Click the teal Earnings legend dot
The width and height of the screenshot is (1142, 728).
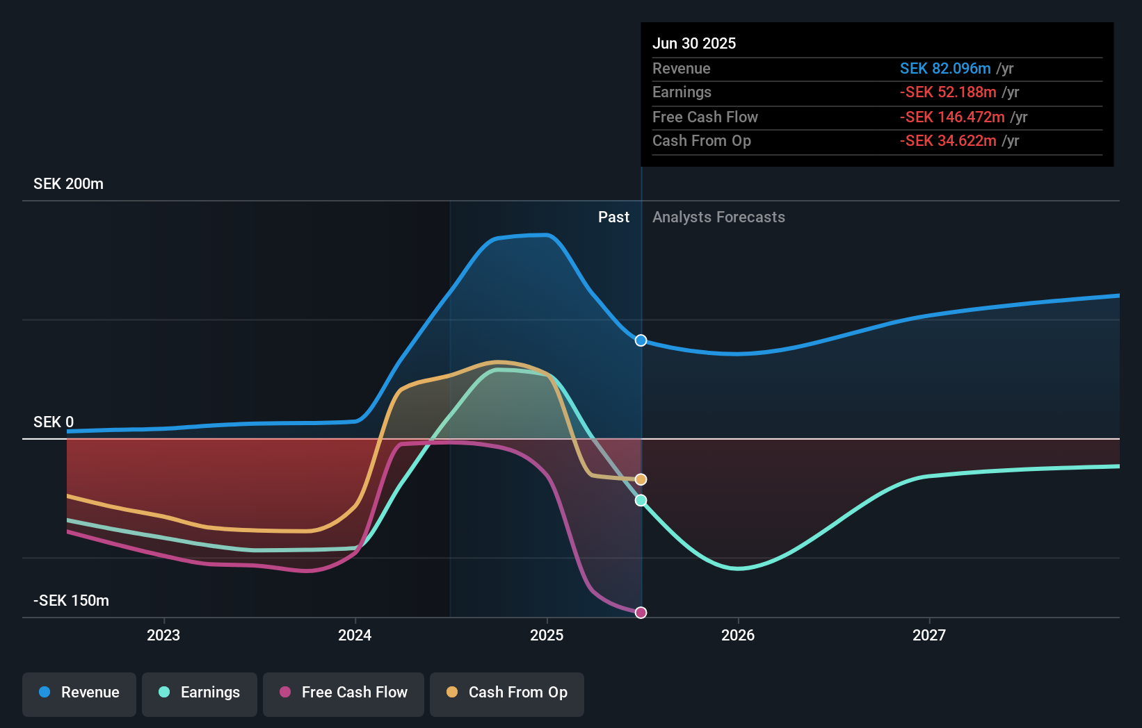coord(164,692)
